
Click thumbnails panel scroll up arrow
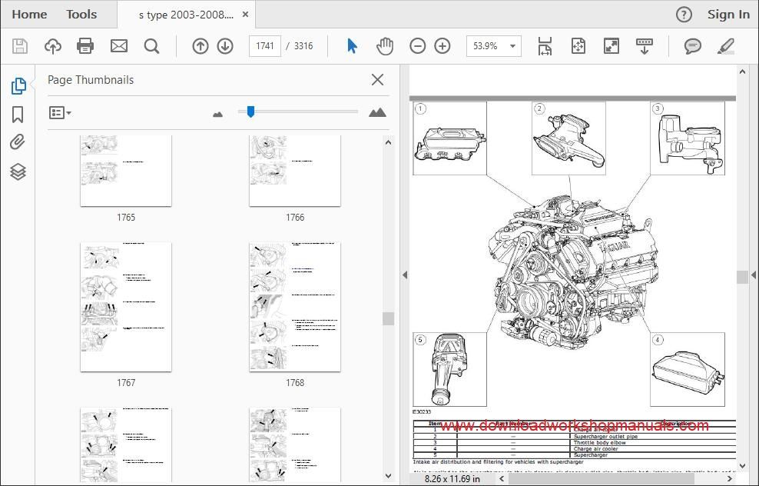point(388,142)
